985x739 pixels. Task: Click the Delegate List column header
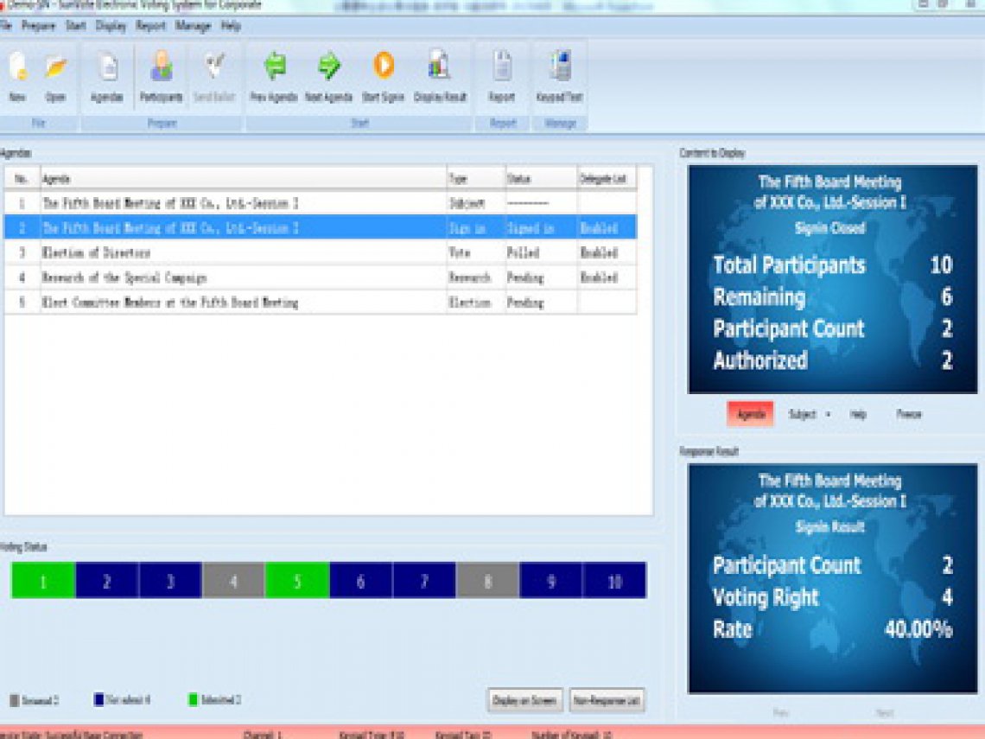[x=607, y=179]
